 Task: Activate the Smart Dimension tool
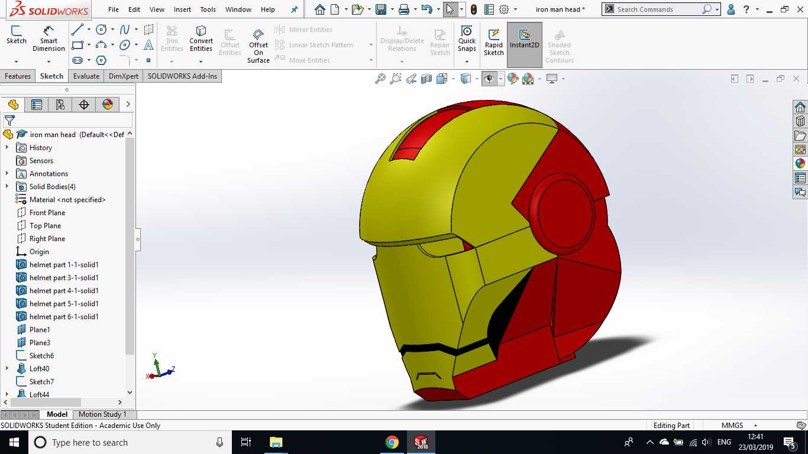pyautogui.click(x=49, y=38)
